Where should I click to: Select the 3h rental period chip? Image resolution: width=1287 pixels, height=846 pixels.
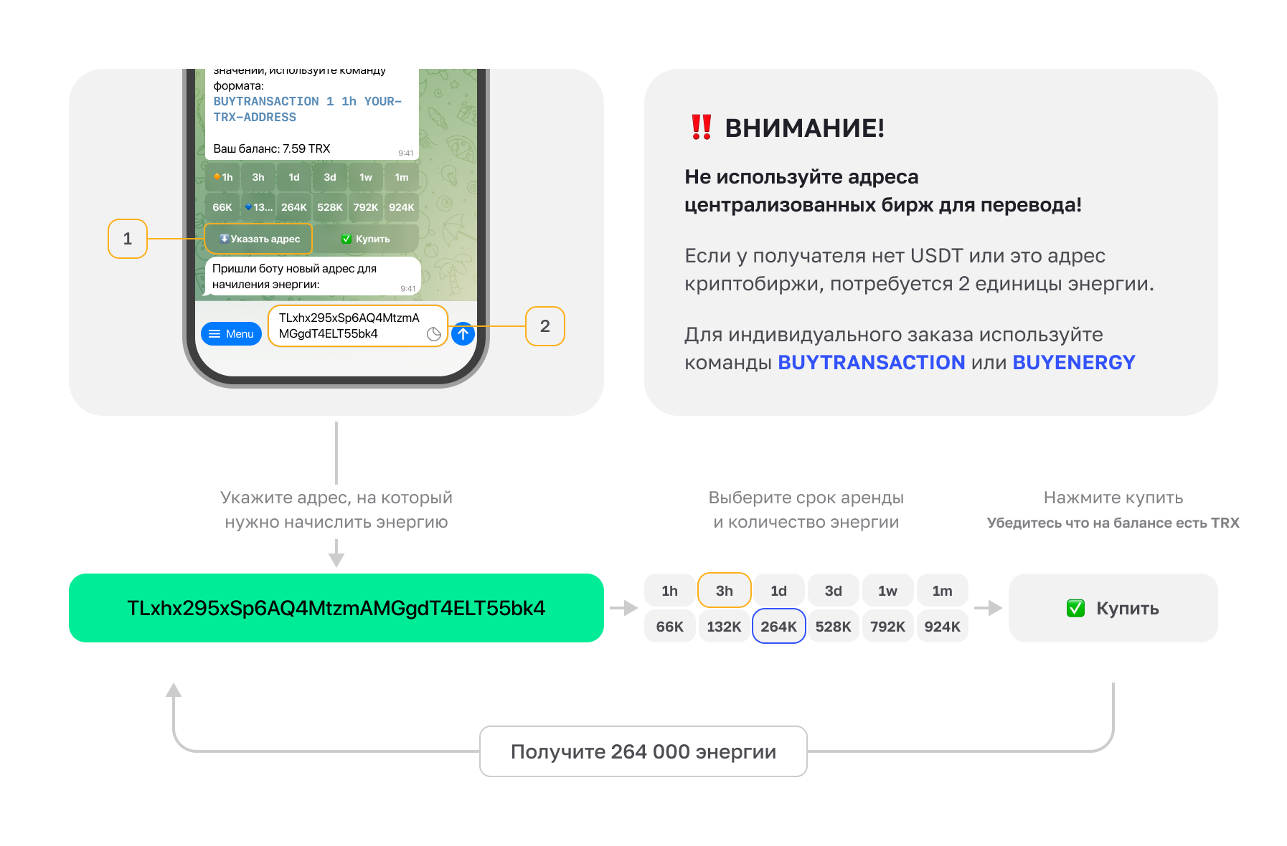click(x=724, y=590)
